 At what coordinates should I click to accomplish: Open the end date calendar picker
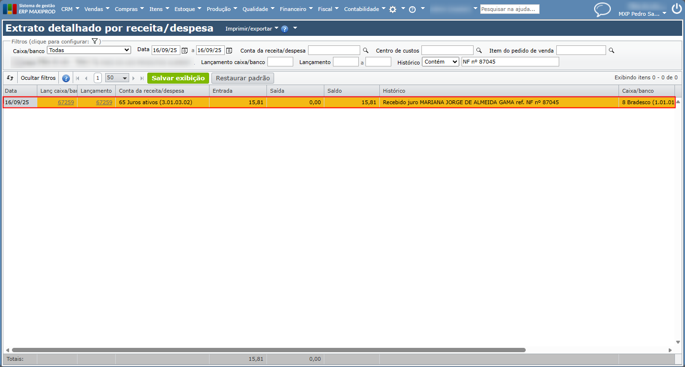(x=229, y=50)
